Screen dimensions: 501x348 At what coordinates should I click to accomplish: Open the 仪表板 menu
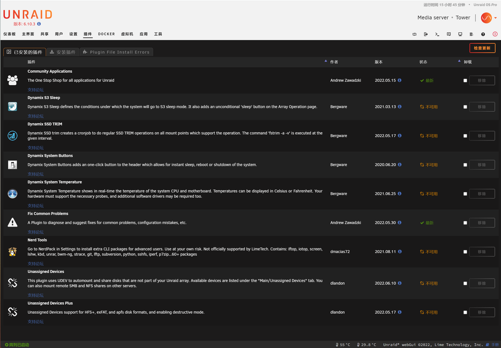pos(10,34)
